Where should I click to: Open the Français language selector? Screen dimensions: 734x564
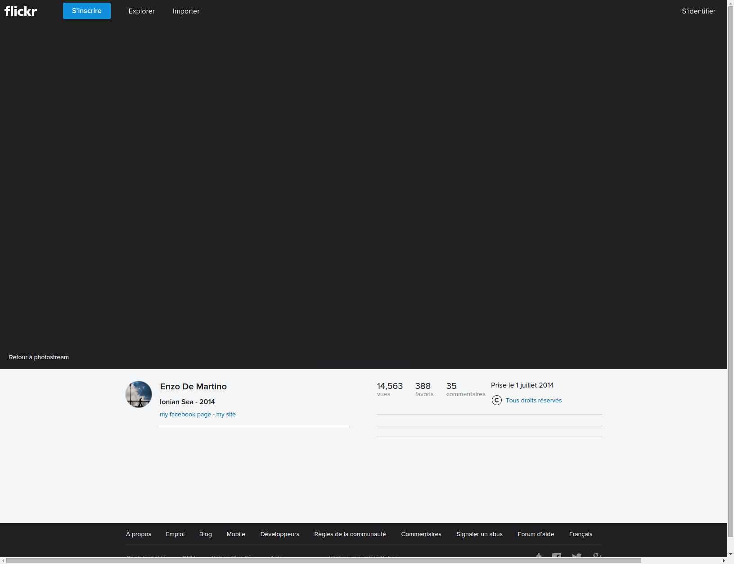coord(580,534)
